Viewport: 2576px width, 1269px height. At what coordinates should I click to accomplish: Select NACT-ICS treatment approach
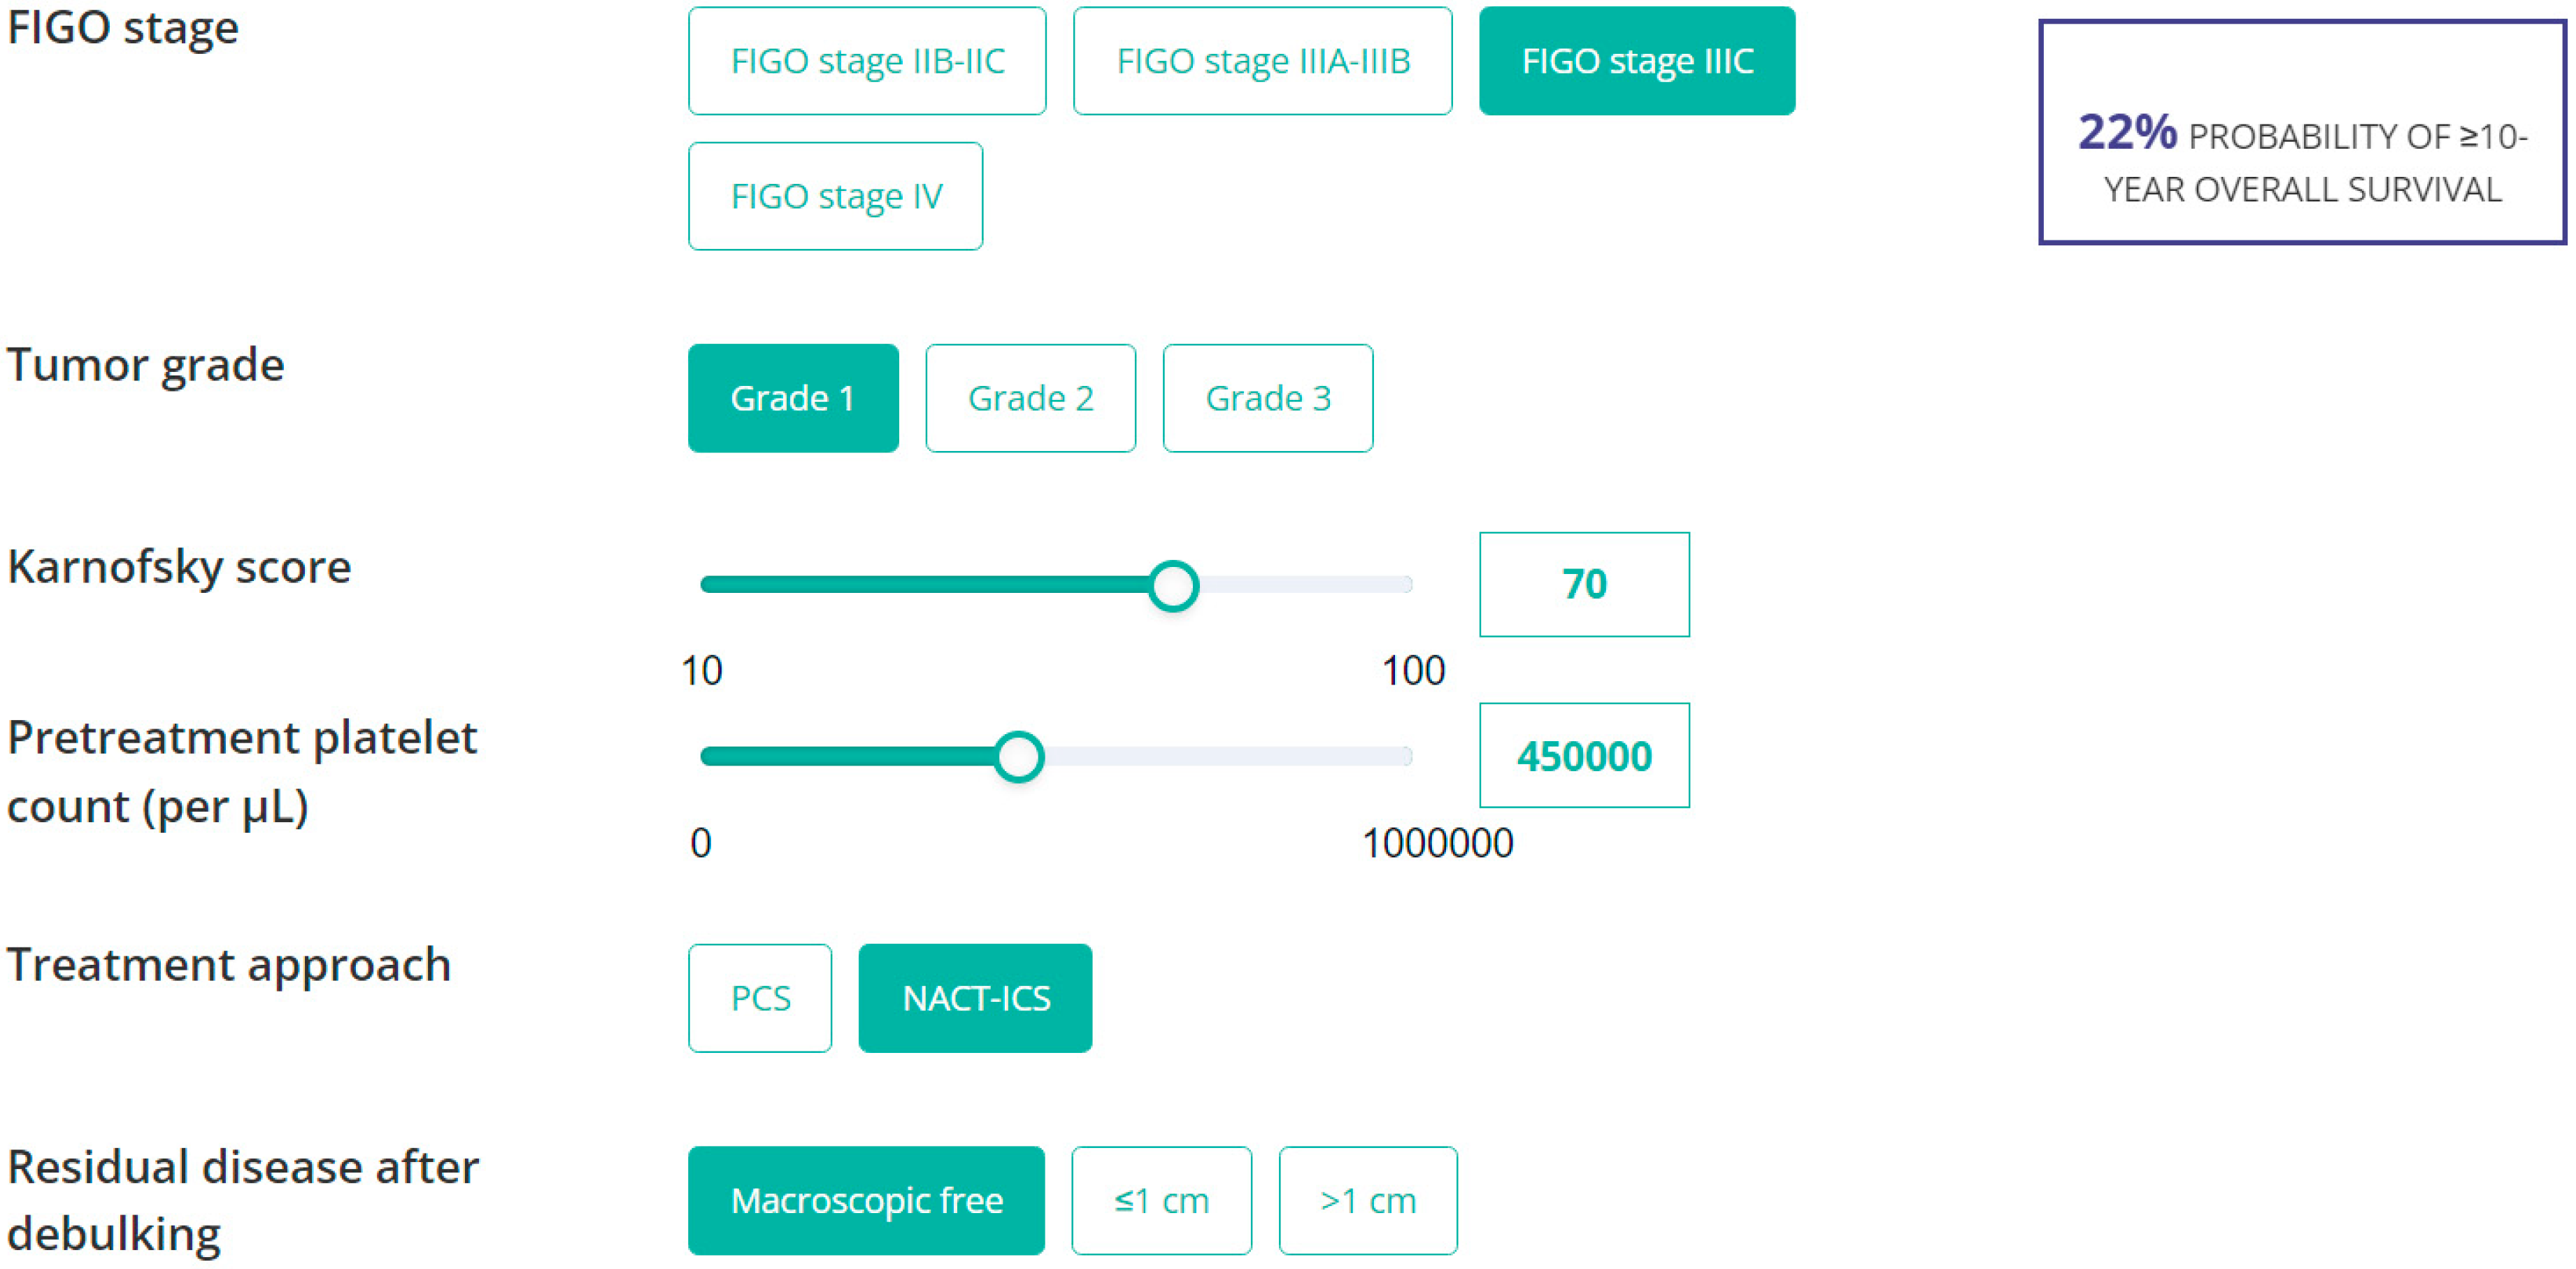pos(975,998)
